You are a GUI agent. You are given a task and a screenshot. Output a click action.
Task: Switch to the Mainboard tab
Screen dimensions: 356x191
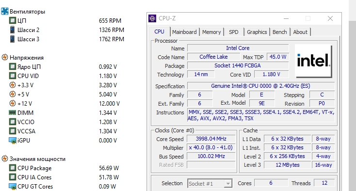pos(184,32)
